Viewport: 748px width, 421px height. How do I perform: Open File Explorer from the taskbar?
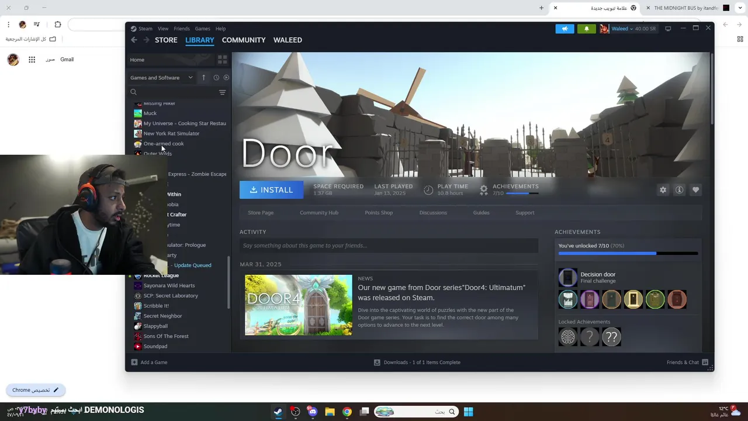[x=330, y=412]
